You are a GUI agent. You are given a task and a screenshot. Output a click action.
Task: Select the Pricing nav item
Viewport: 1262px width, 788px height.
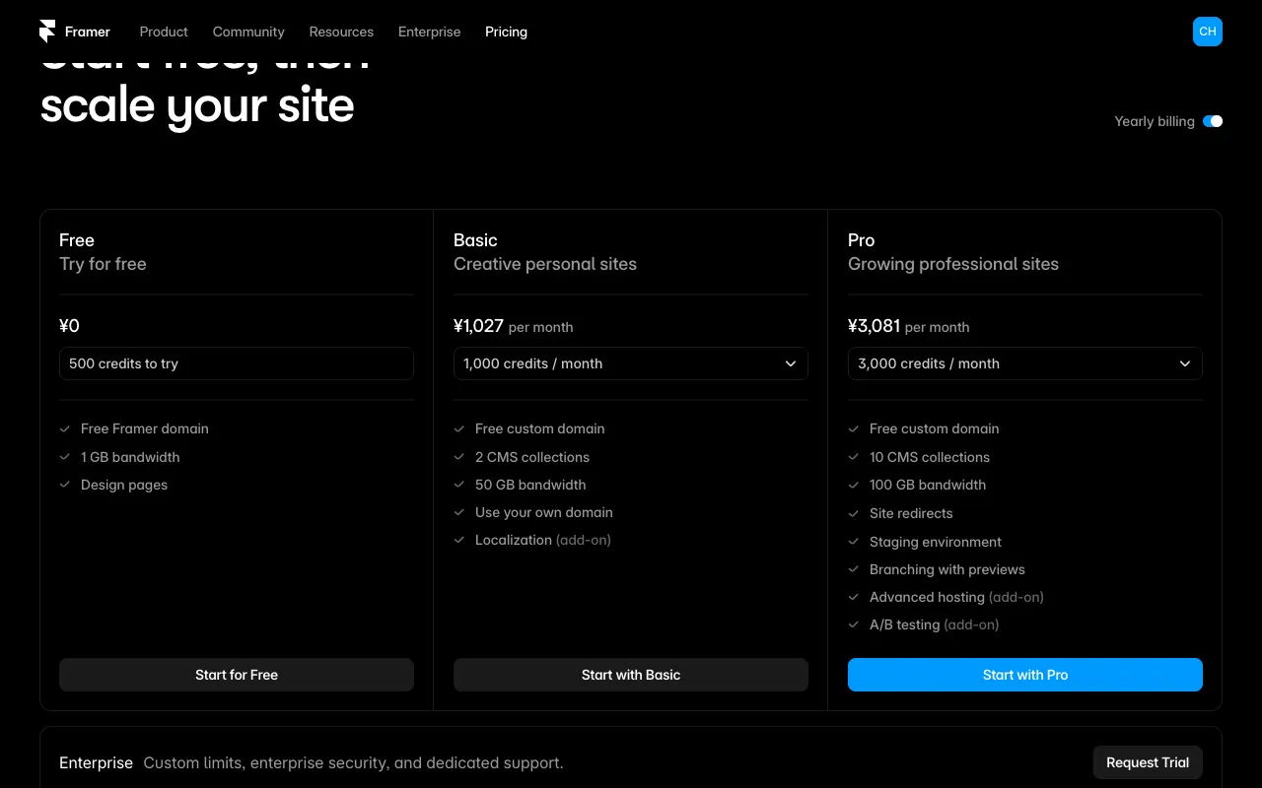[x=506, y=32]
